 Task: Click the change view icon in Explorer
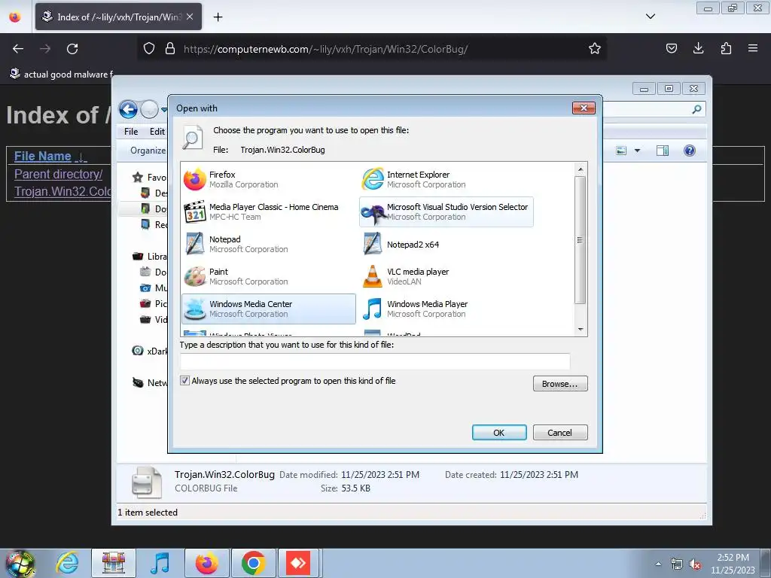(621, 151)
